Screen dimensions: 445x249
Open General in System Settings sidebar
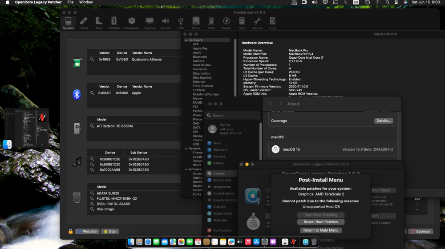(x=222, y=173)
